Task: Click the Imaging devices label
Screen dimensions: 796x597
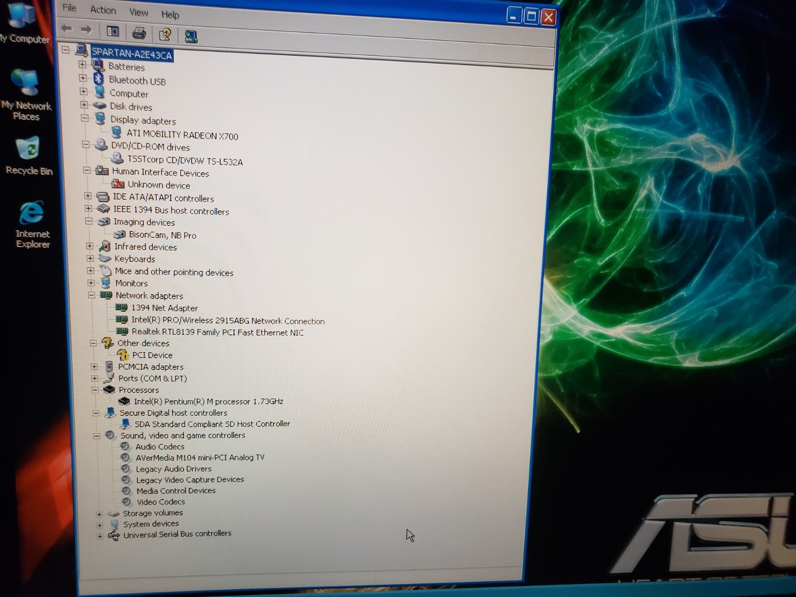Action: point(144,222)
